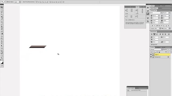Toggle Quick Mask mode button

click(x=2, y=66)
